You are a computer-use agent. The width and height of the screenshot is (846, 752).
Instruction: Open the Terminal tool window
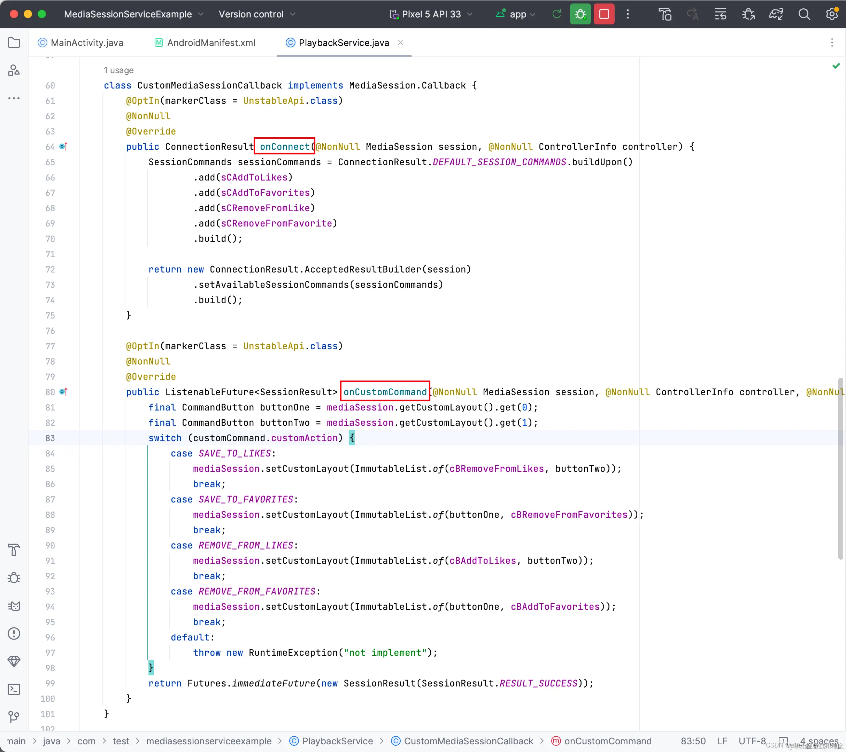[14, 689]
